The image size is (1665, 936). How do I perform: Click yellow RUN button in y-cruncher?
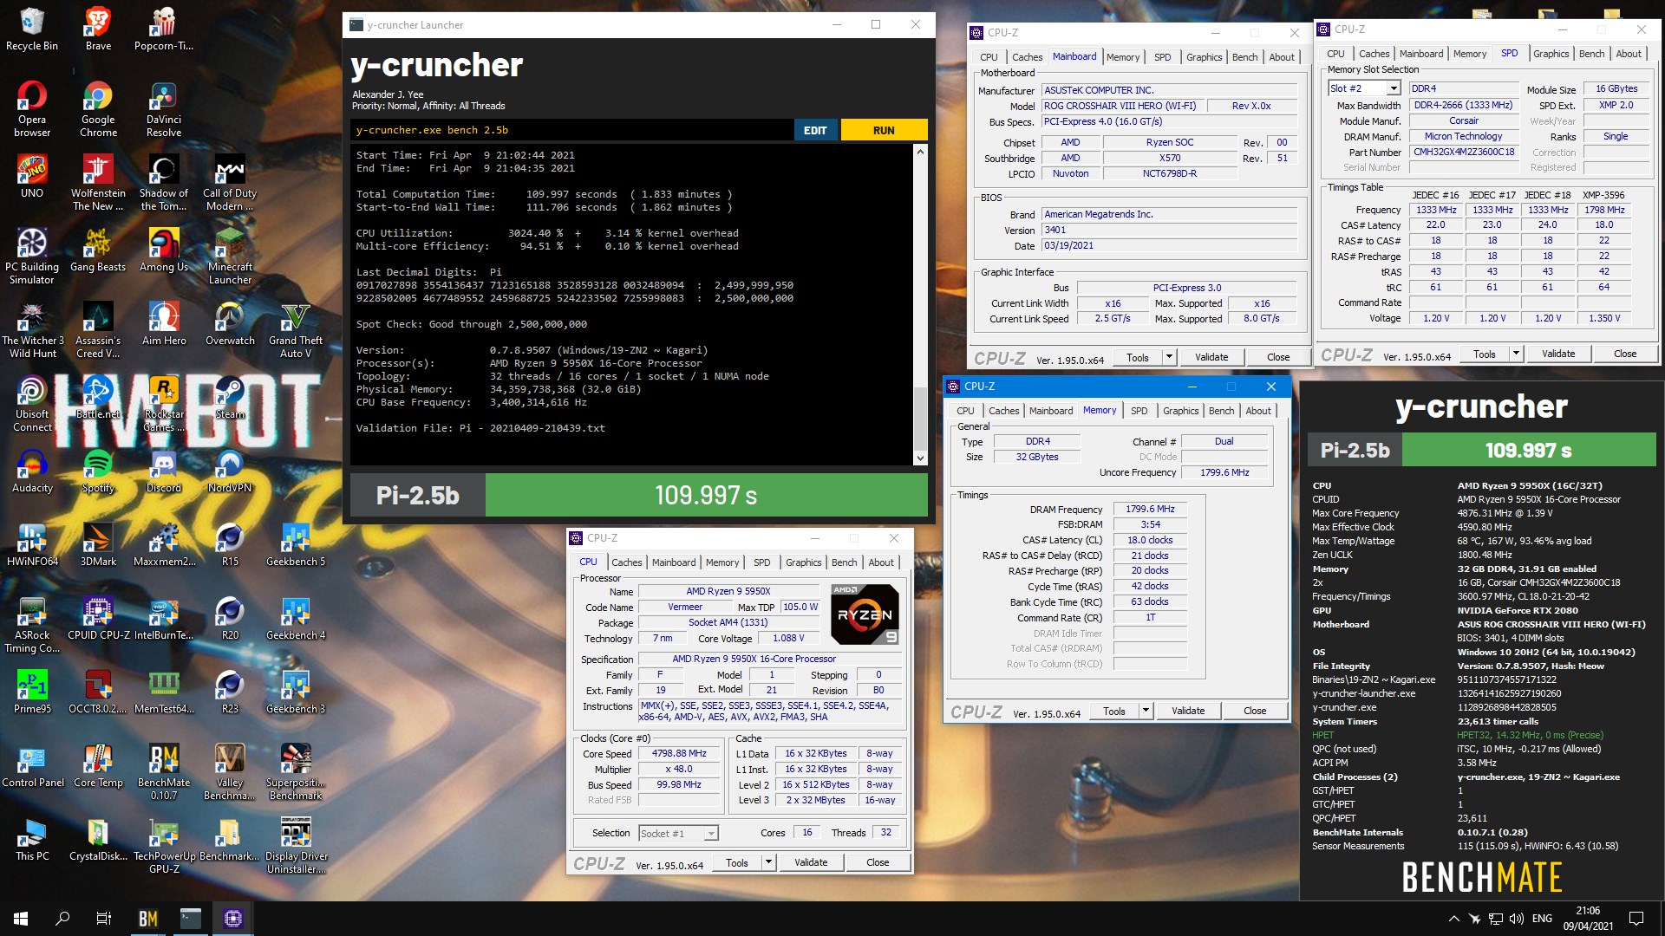pyautogui.click(x=884, y=130)
